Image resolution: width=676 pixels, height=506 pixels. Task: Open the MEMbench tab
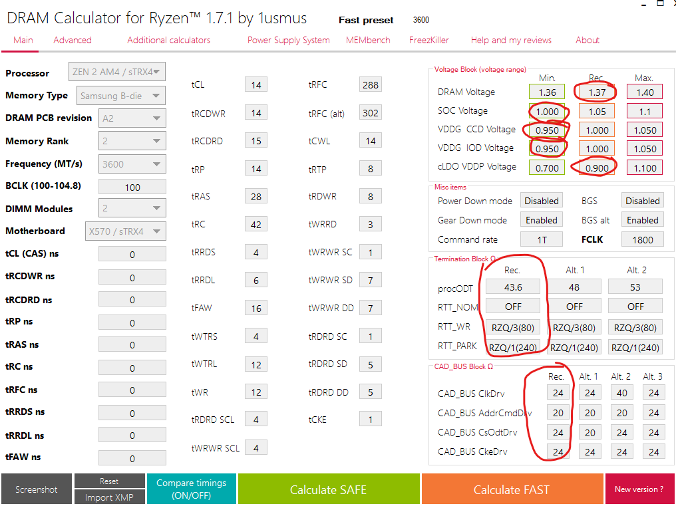[x=368, y=40]
